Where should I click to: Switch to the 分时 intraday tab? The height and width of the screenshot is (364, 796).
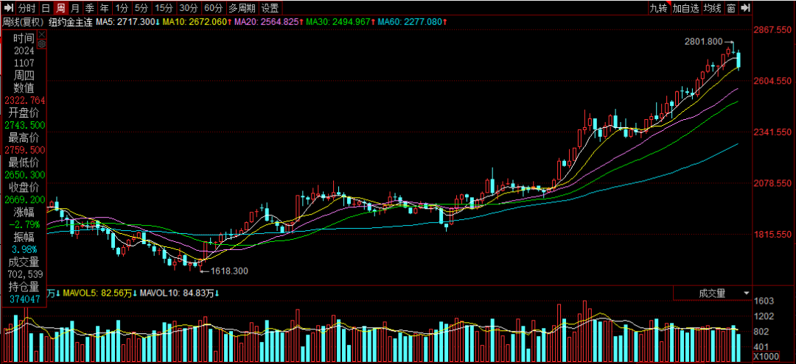click(x=27, y=8)
